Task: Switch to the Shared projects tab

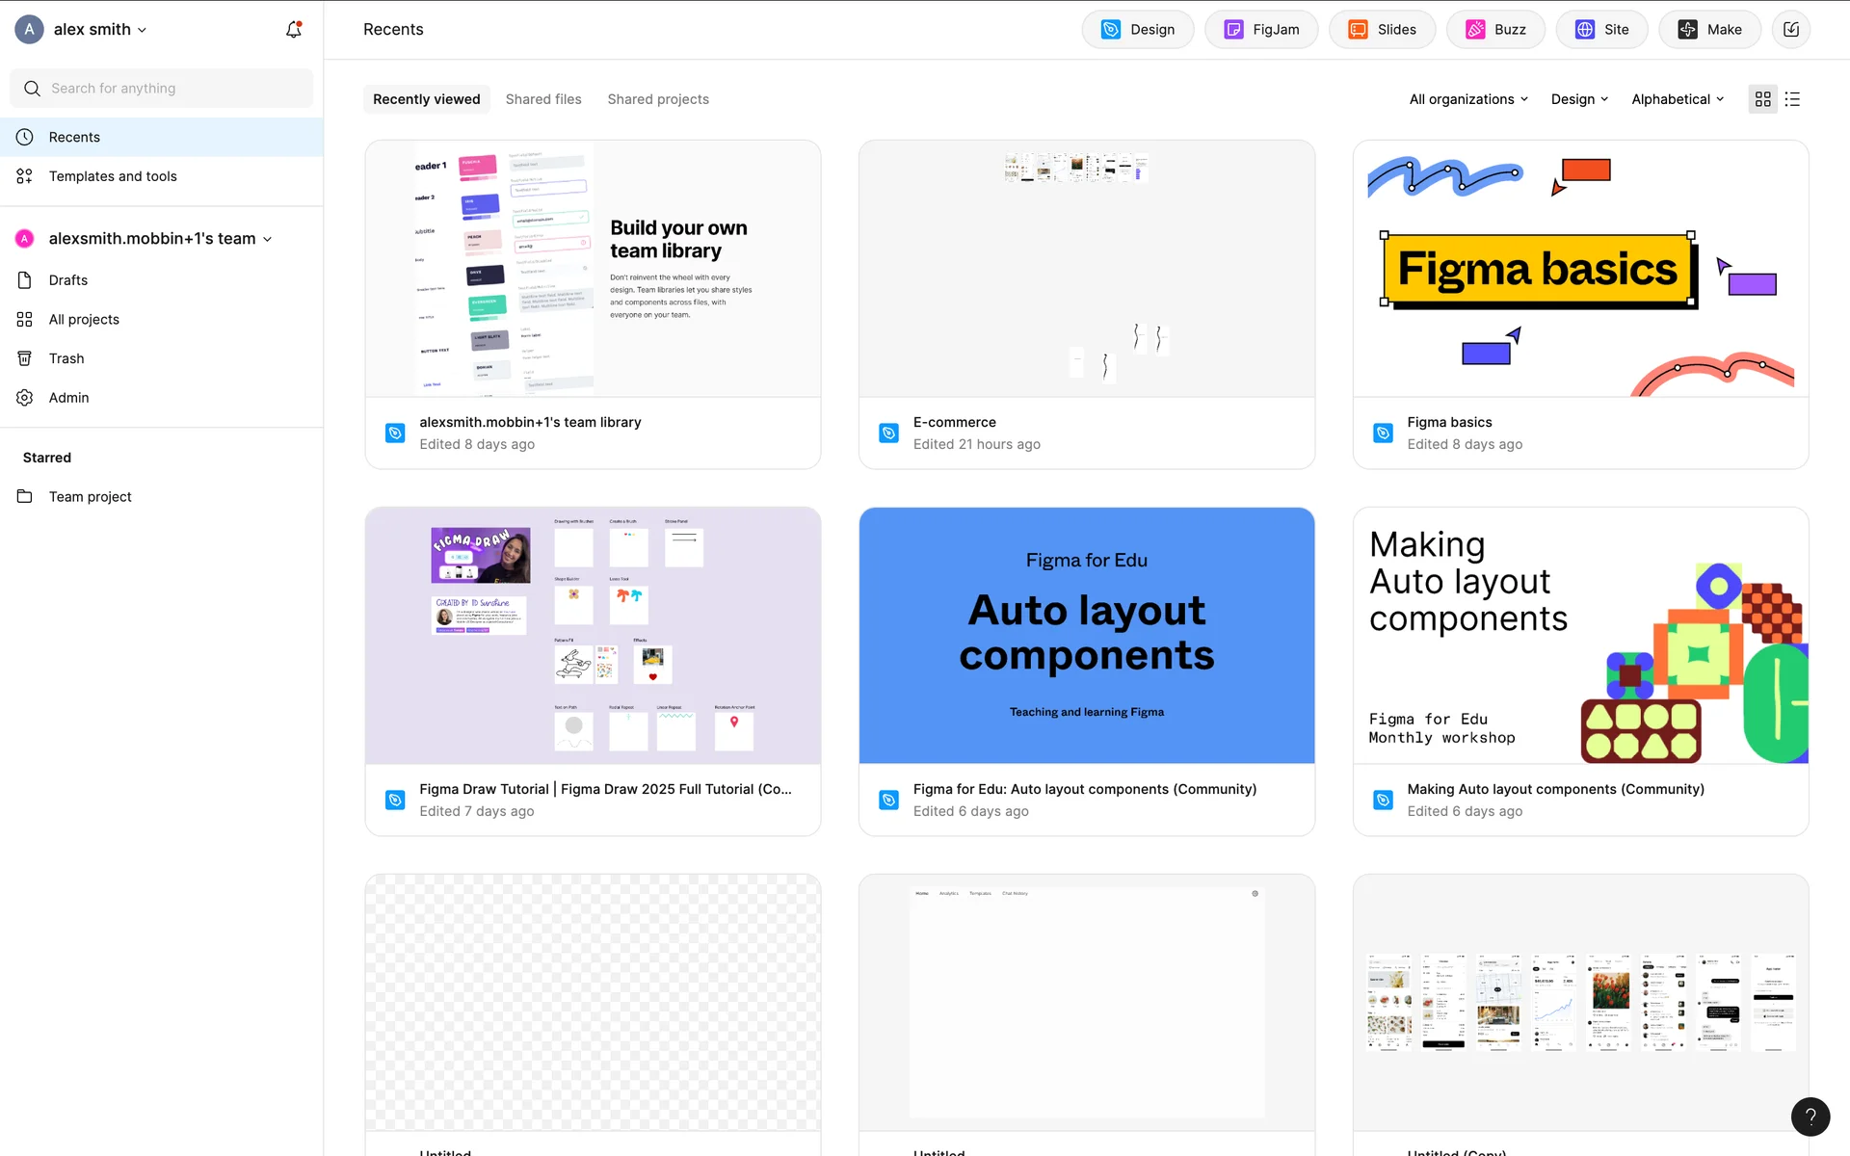Action: pyautogui.click(x=658, y=99)
